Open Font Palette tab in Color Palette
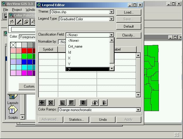The width and height of the screenshot is (183, 139). click(x=33, y=22)
